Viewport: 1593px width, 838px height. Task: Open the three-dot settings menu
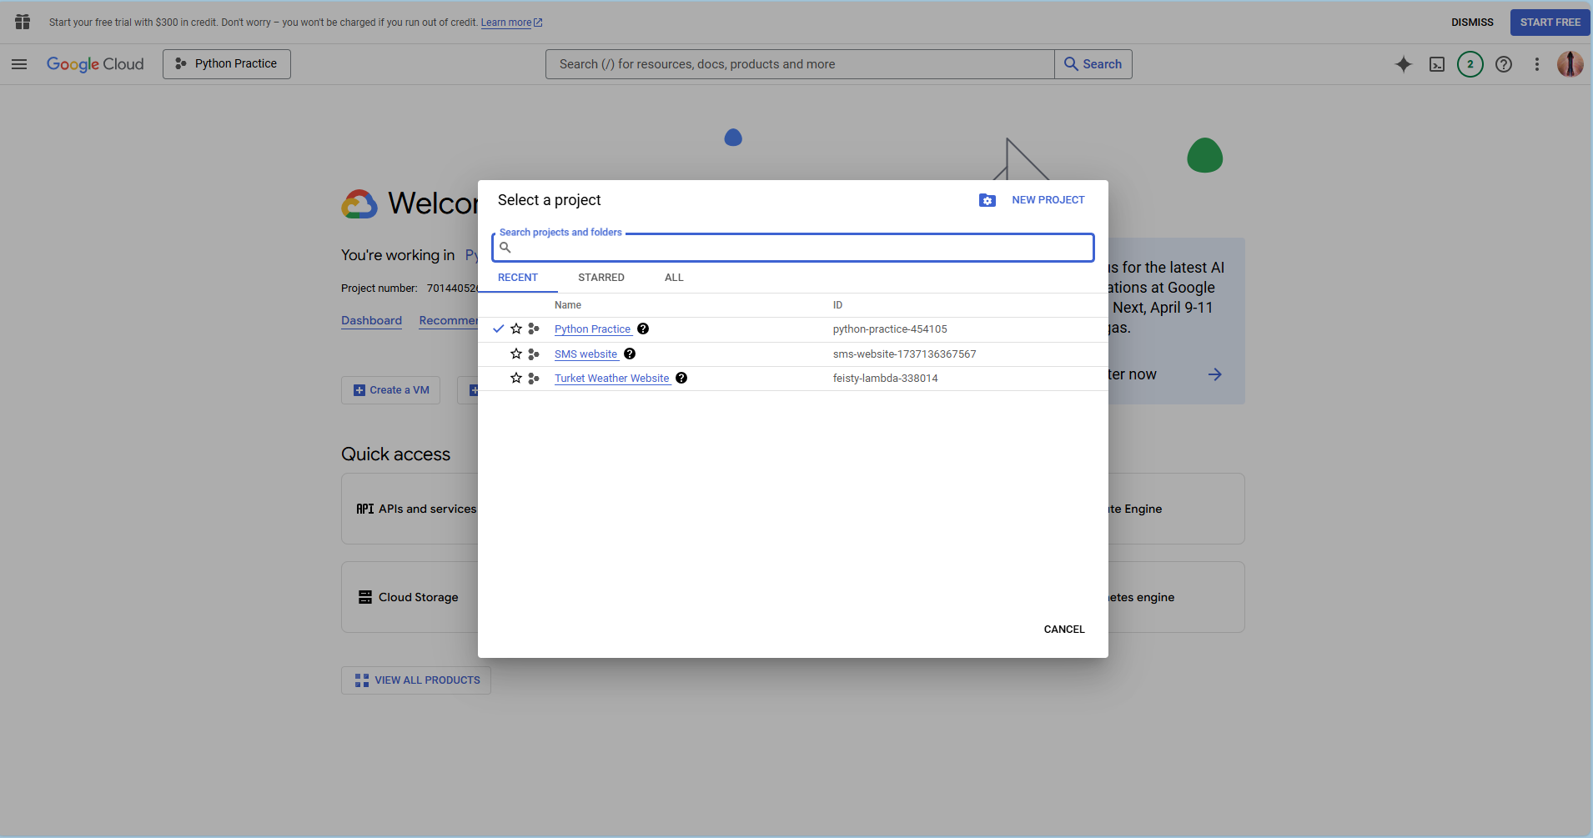pos(1537,64)
